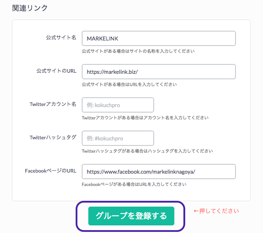Viewport: 263px width, 233px height.
Task: Click the Twitterアカウント名 label
Action: 53,104
